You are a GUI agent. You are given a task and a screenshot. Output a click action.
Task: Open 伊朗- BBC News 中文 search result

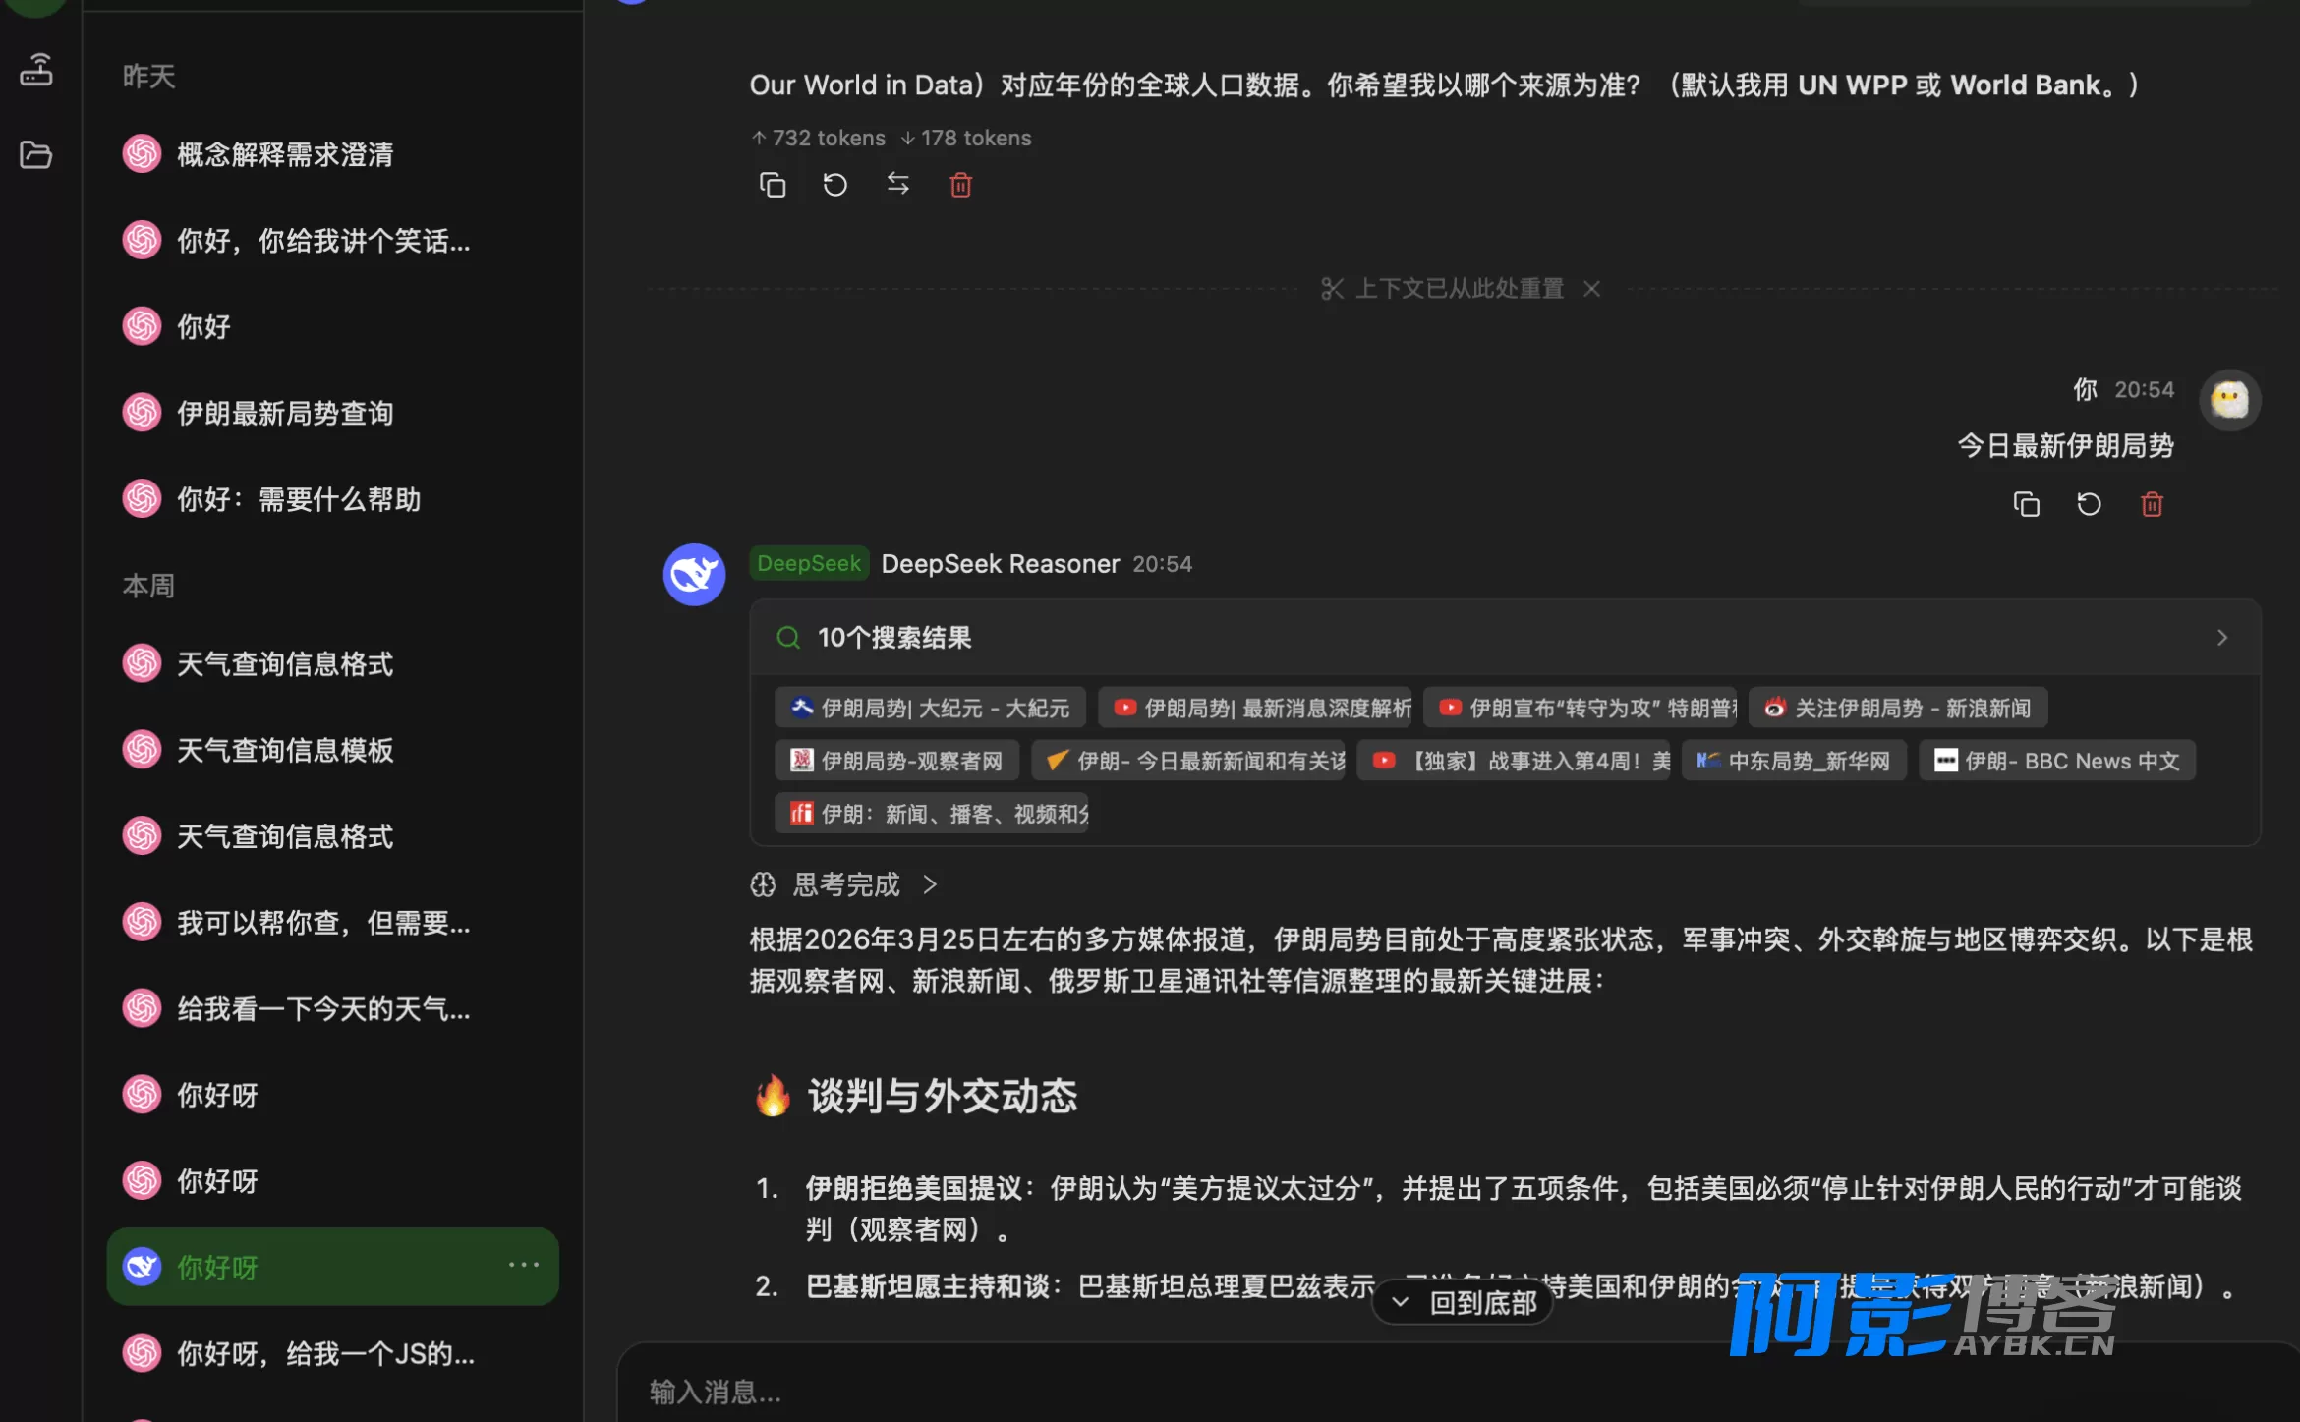point(2057,761)
